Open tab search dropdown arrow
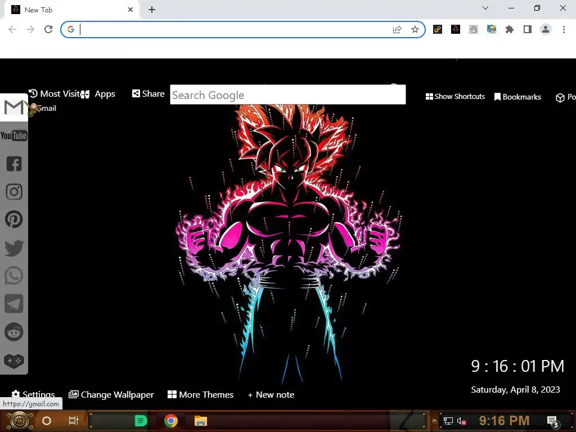Screen dimensions: 576x432 coord(485,8)
